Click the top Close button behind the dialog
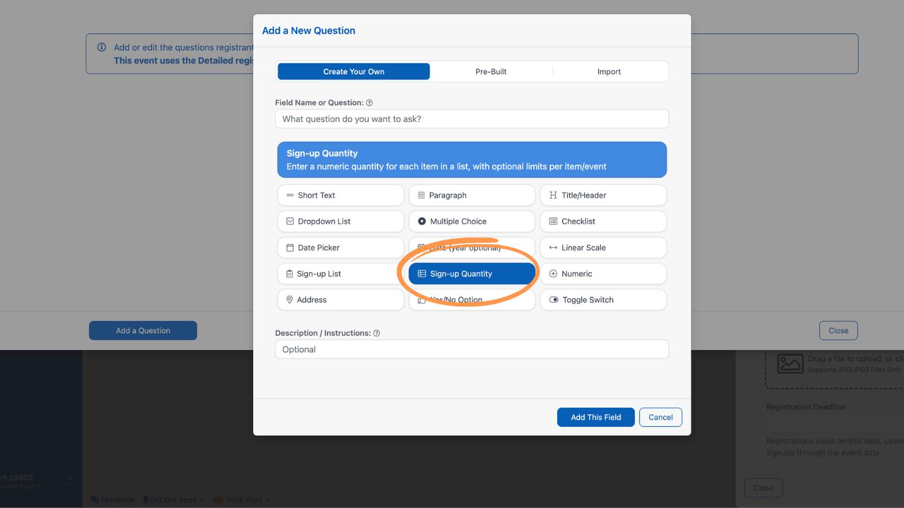904x508 pixels. (838, 331)
